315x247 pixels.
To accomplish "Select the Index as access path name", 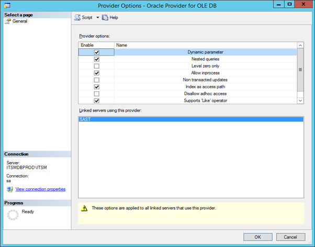I will coord(205,87).
